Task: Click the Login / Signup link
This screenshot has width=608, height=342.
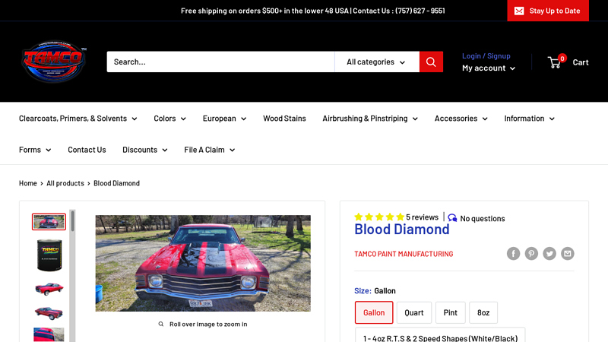Action: [x=486, y=55]
